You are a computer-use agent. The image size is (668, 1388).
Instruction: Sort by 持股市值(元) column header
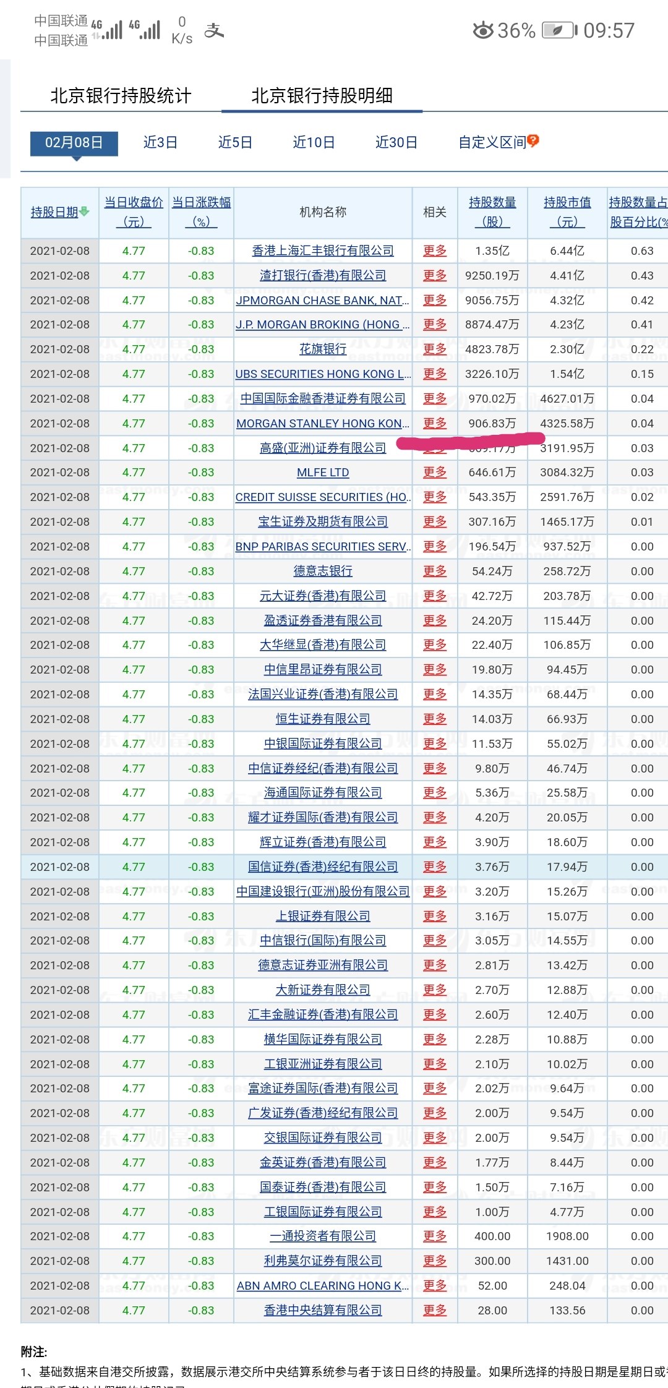567,212
